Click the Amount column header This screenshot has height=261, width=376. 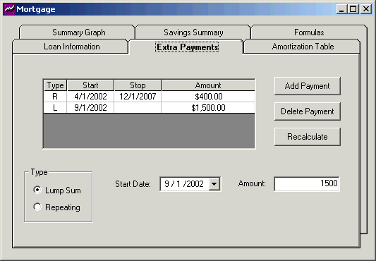(x=208, y=85)
